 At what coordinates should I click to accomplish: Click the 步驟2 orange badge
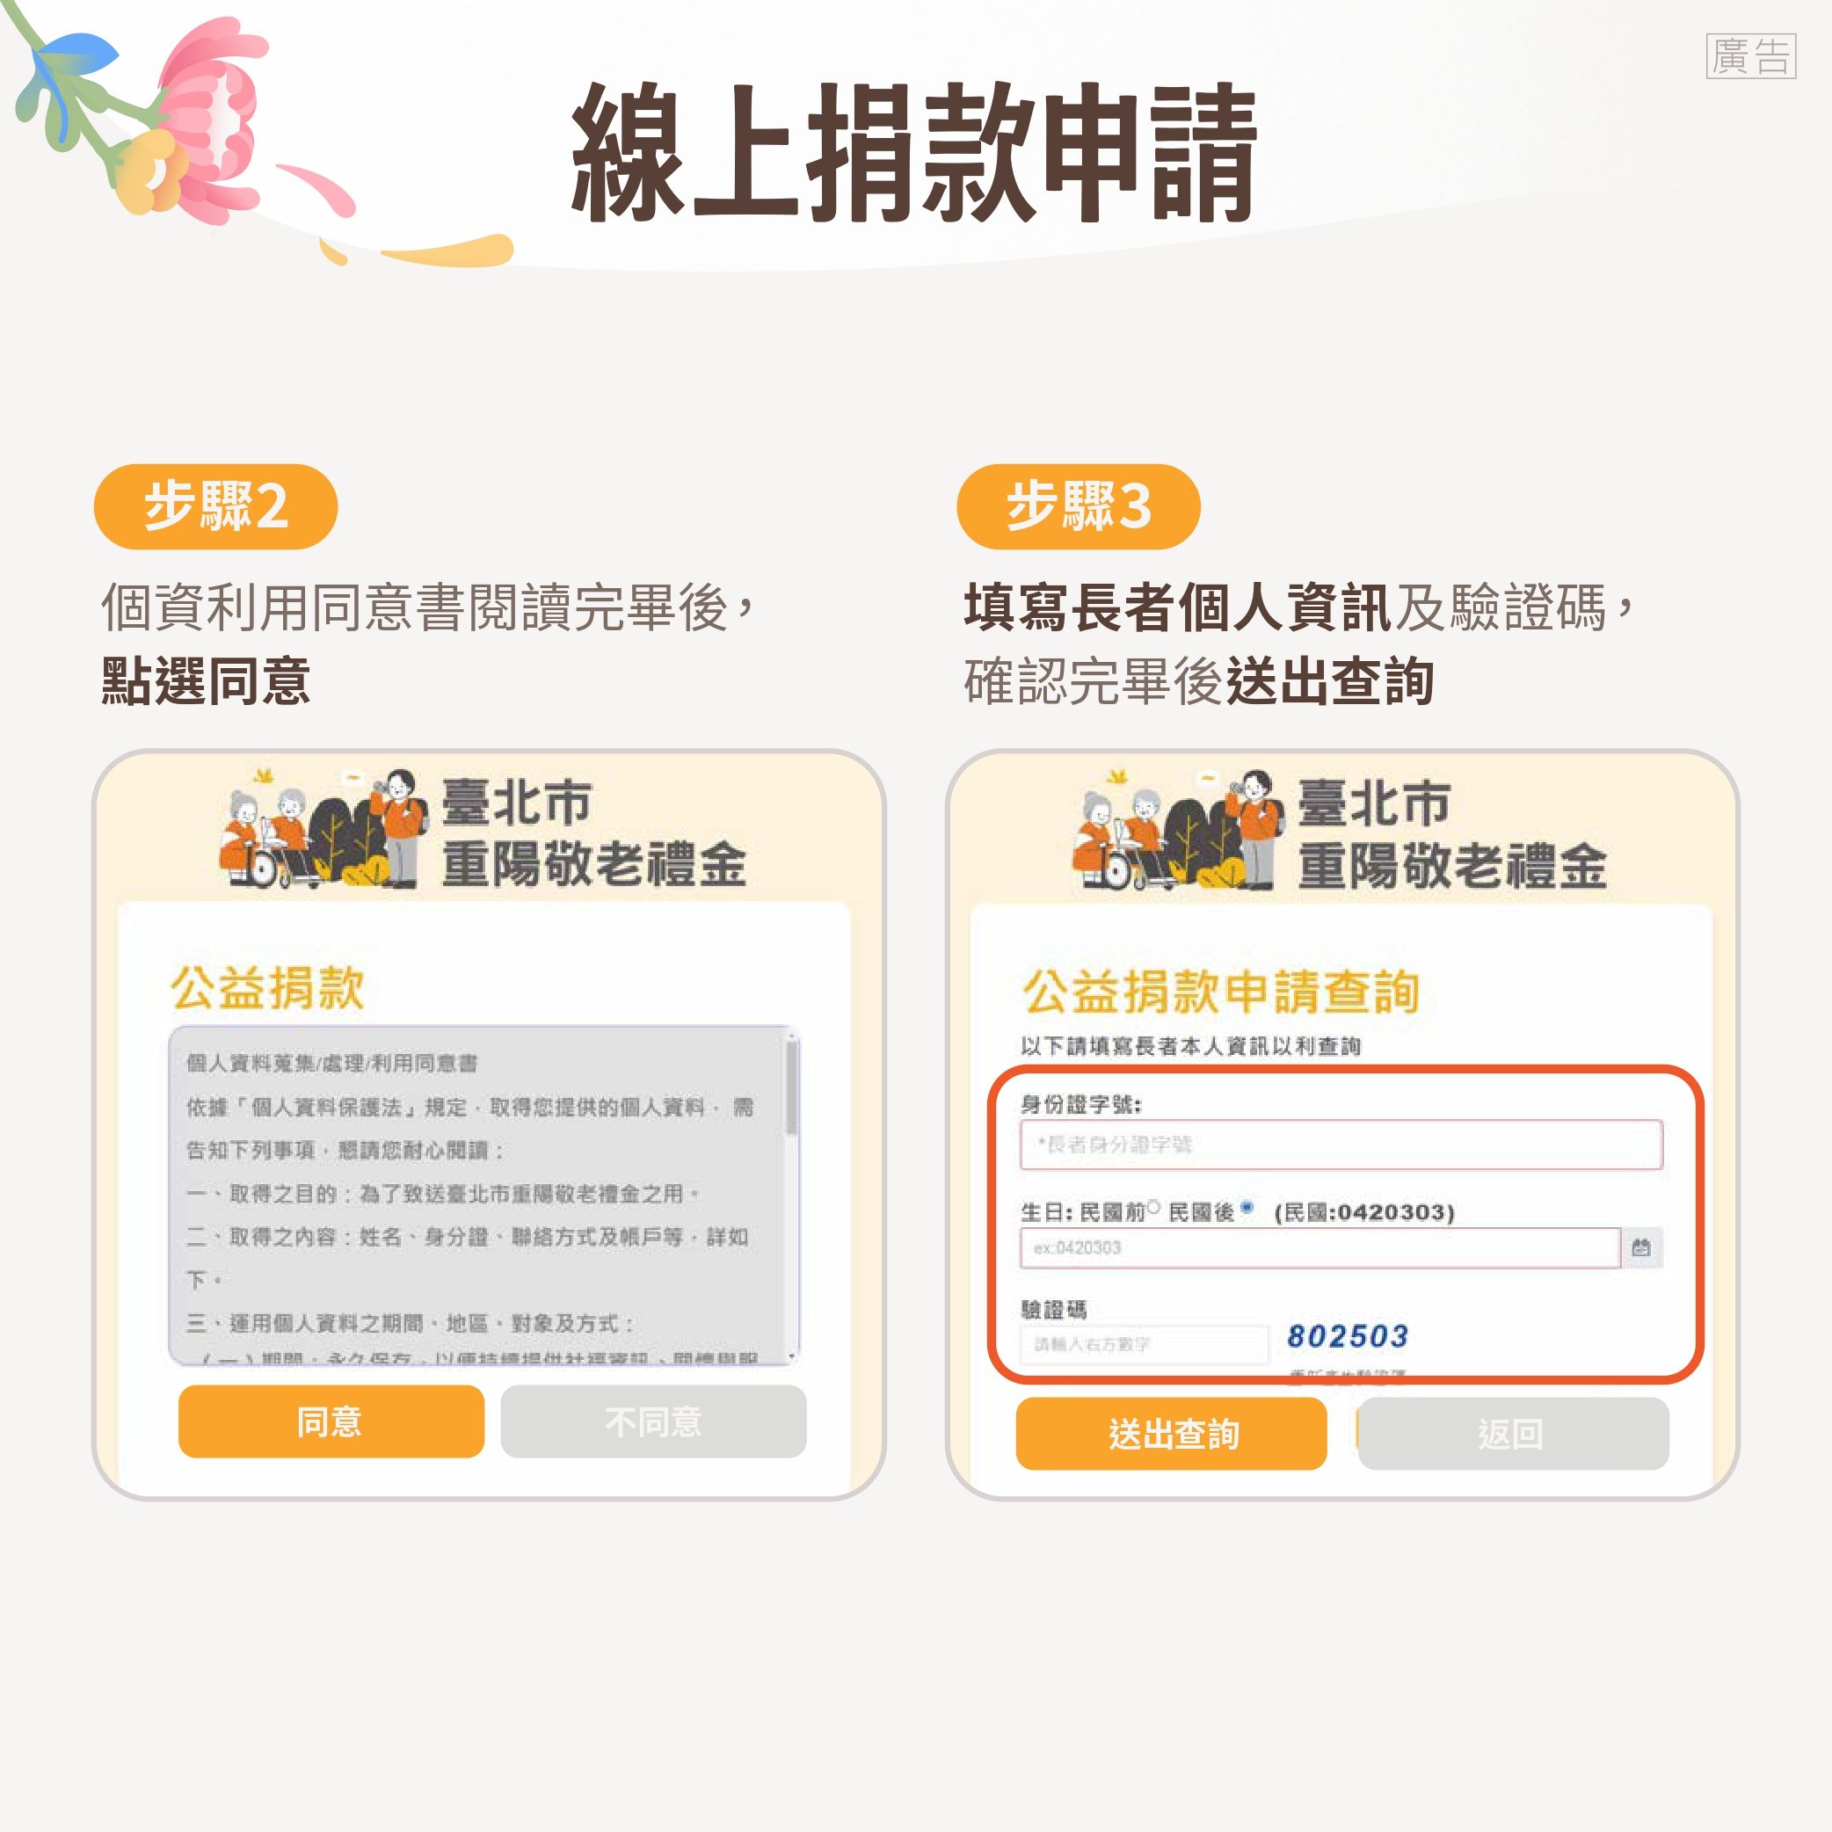[215, 506]
